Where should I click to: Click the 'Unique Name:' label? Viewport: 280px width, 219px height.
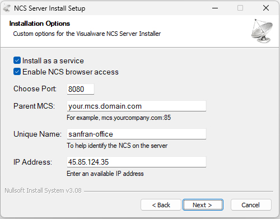[38, 134]
